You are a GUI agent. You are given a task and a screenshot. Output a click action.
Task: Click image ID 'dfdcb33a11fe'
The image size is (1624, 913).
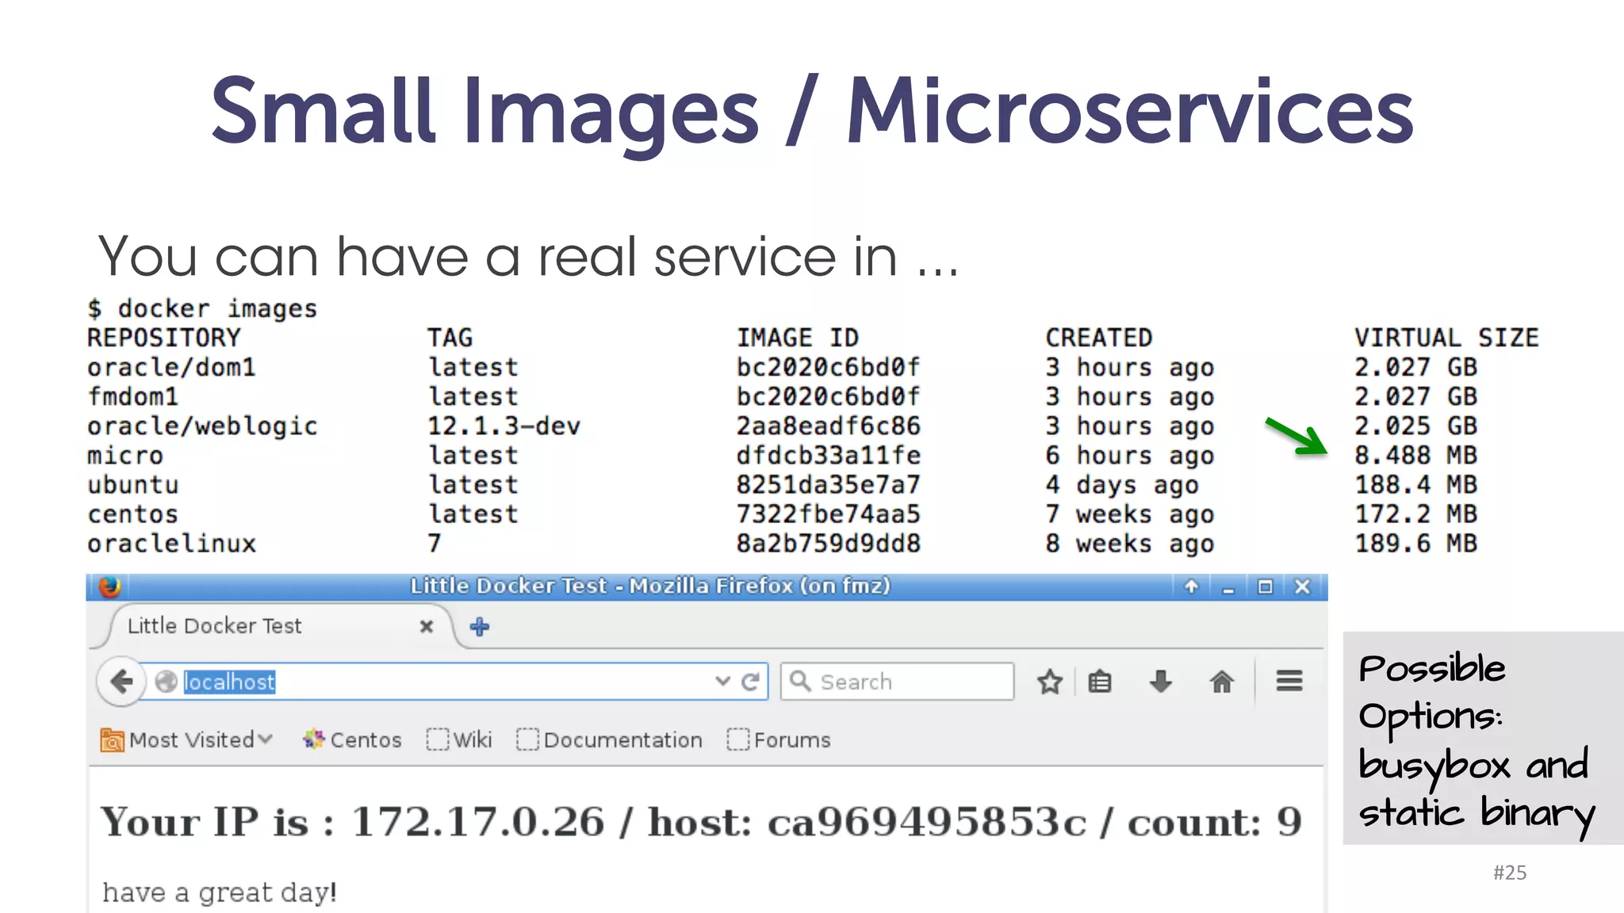(828, 456)
